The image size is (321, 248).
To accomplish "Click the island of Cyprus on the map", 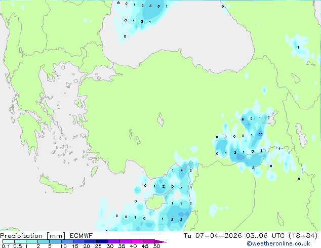I will [156, 201].
